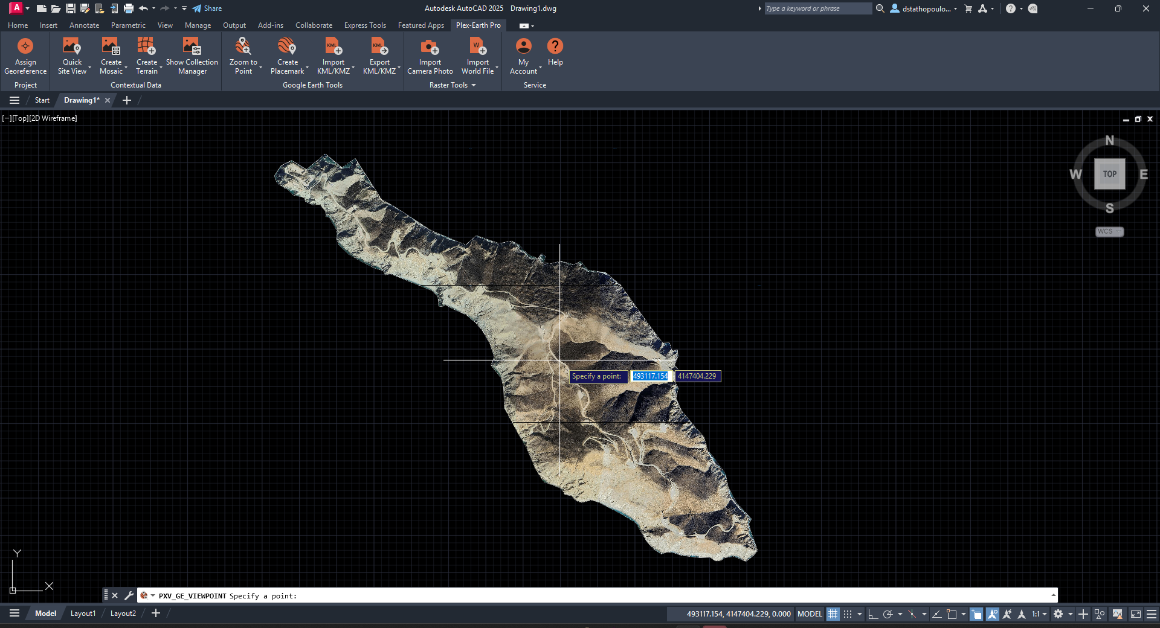The height and width of the screenshot is (628, 1160).
Task: Toggle 2D object snap in status bar
Action: [952, 614]
